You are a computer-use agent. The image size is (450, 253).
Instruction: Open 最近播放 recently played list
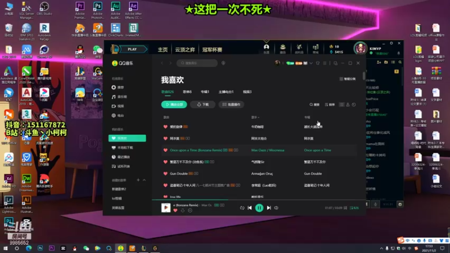click(x=121, y=157)
